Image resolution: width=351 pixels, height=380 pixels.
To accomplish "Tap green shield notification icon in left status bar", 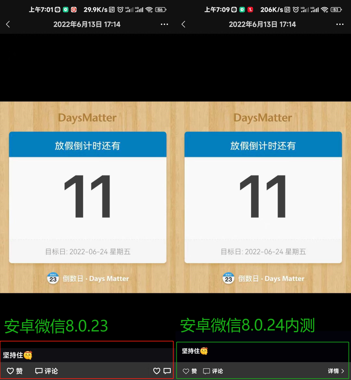I will [66, 10].
